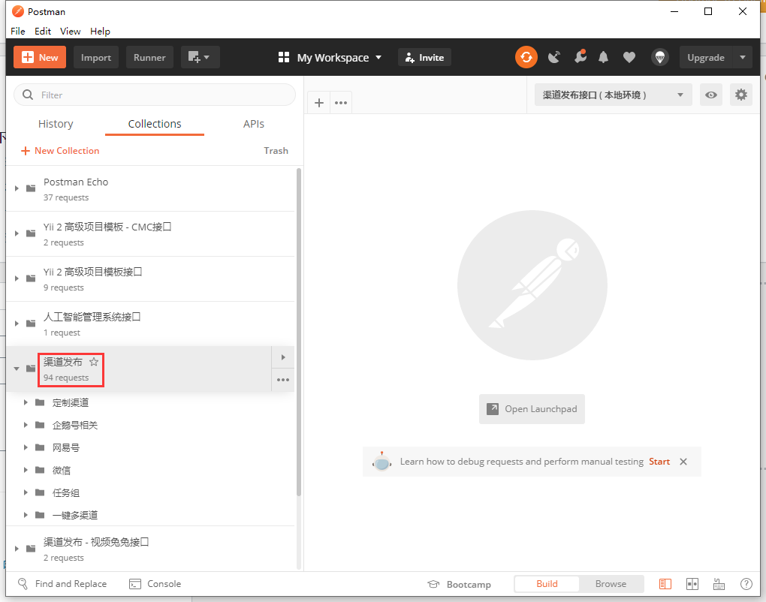
Task: Click the 微信 folder icon
Action: [x=40, y=470]
